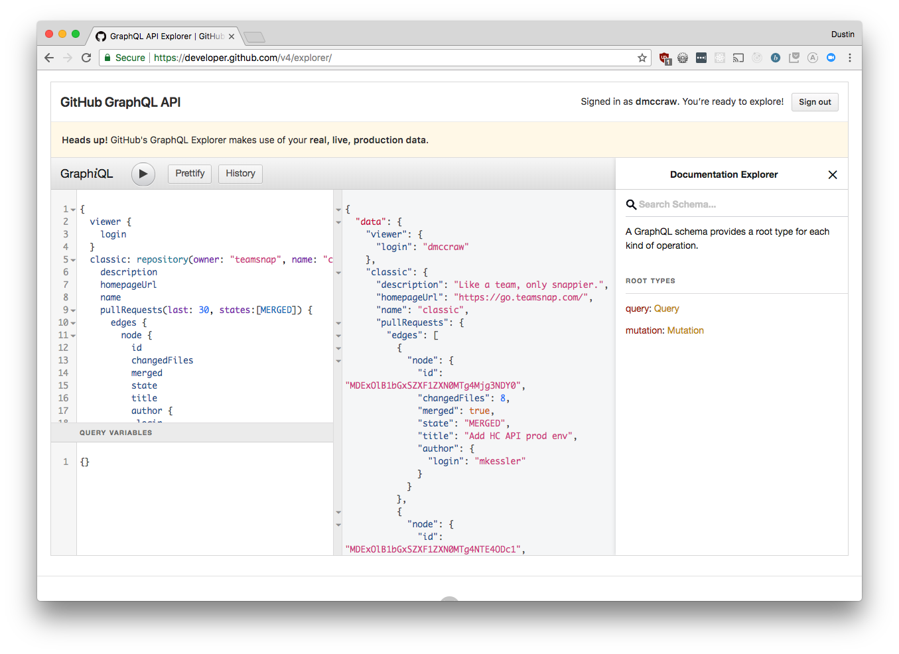Screen dimensions: 899x654
Task: Close the GraphQL API Explorer tab
Action: [x=232, y=36]
